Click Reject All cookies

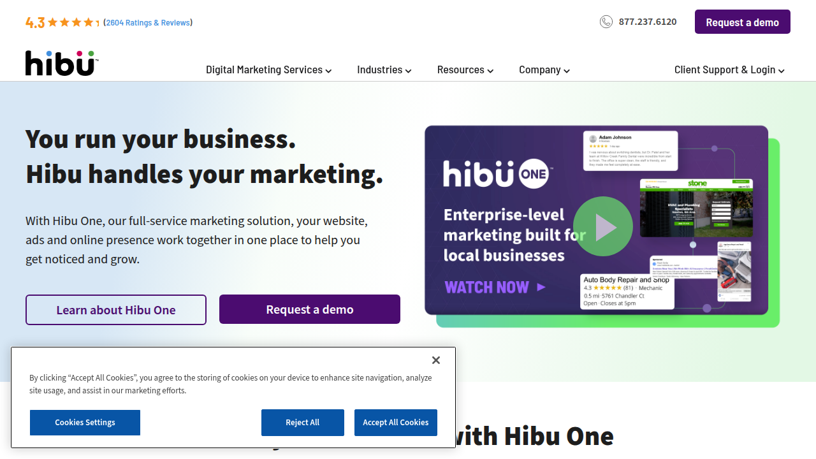[x=303, y=423]
